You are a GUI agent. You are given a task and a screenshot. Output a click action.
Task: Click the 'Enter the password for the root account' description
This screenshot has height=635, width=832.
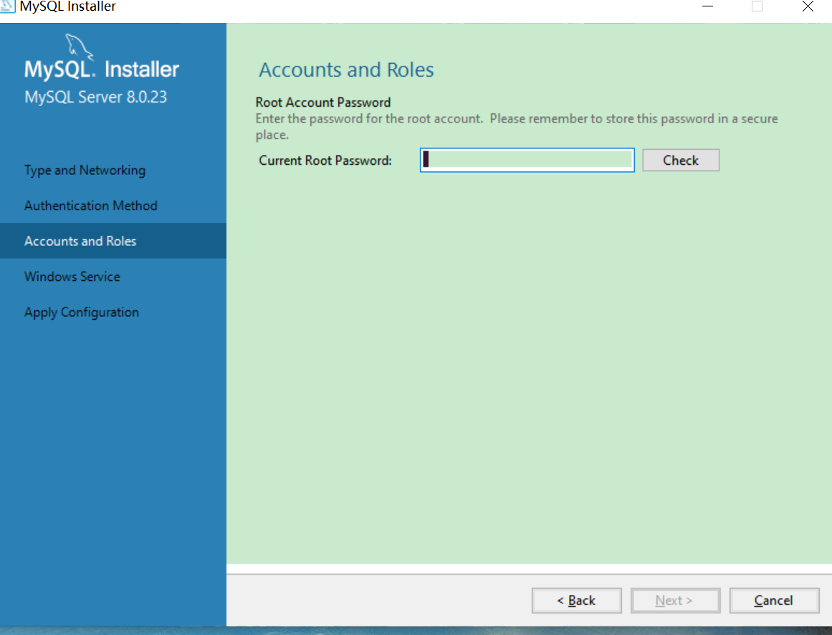coord(517,126)
